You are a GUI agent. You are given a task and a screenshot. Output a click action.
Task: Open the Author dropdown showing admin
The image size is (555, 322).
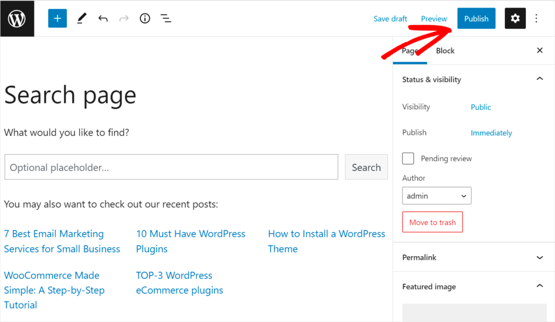pyautogui.click(x=436, y=195)
